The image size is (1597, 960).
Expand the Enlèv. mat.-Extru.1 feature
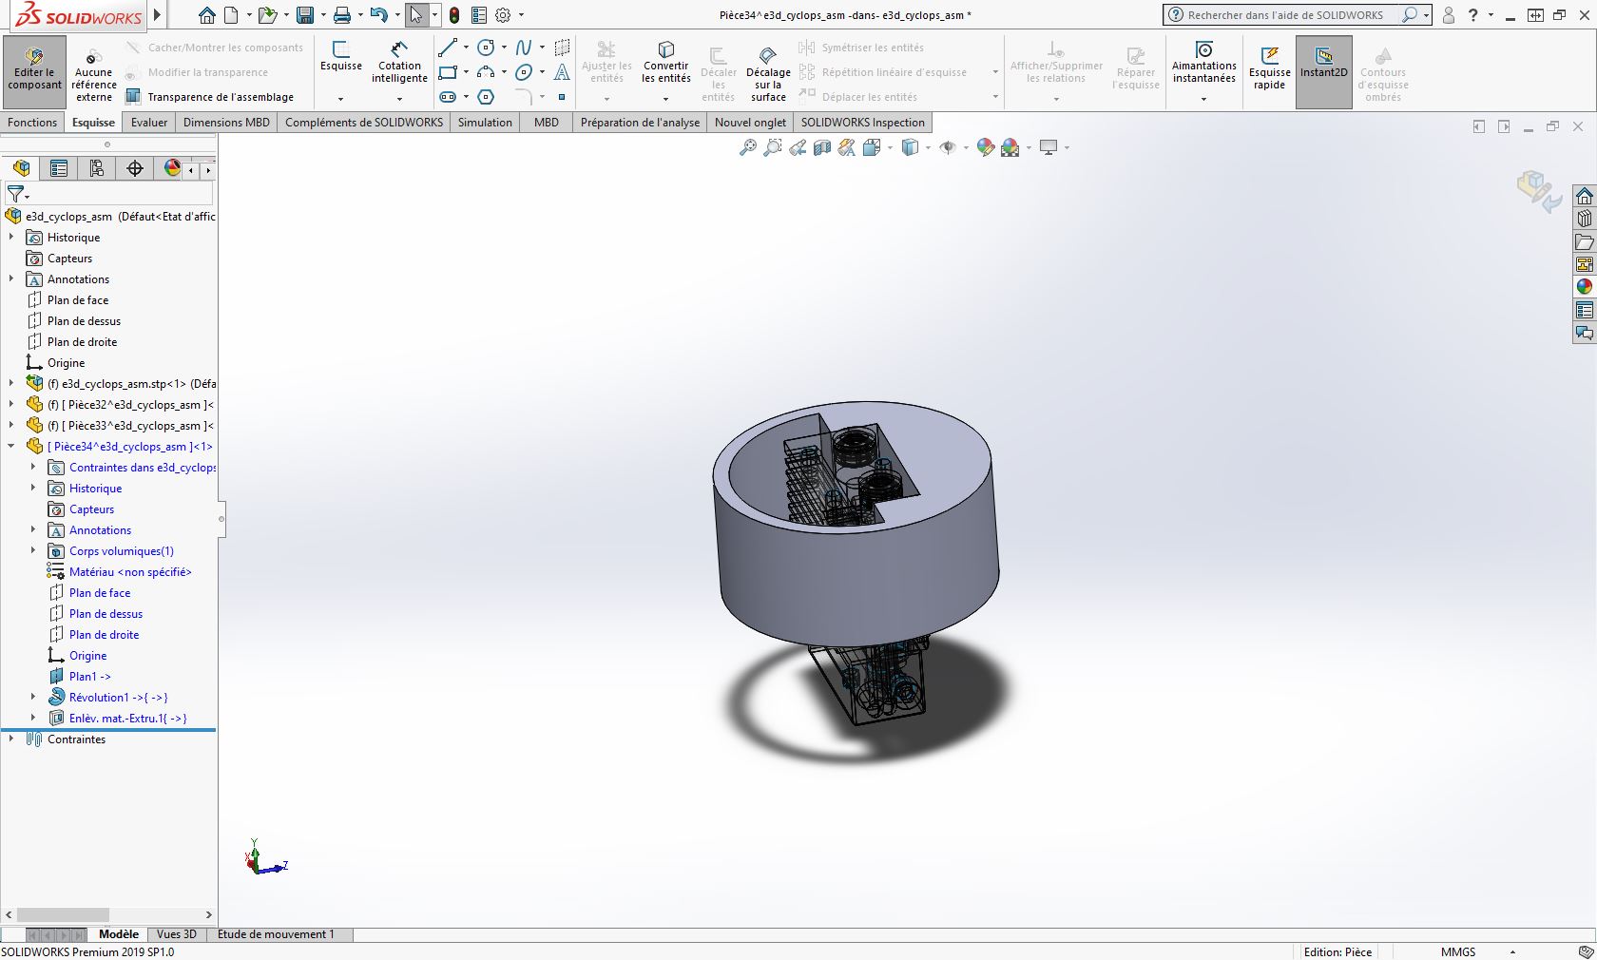33,718
